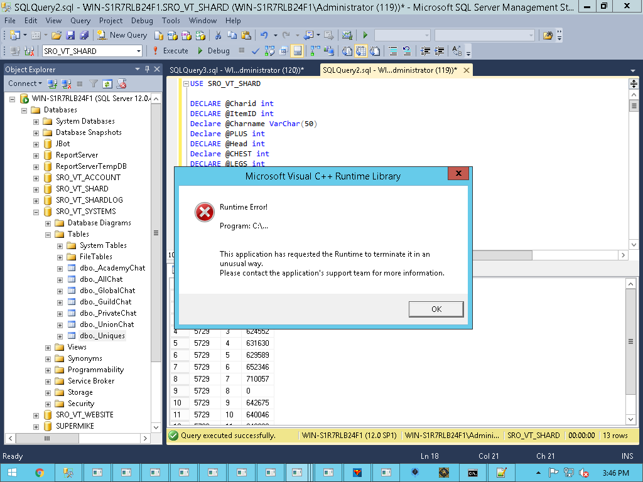Open the Connect menu in Object Explorer

(24, 83)
